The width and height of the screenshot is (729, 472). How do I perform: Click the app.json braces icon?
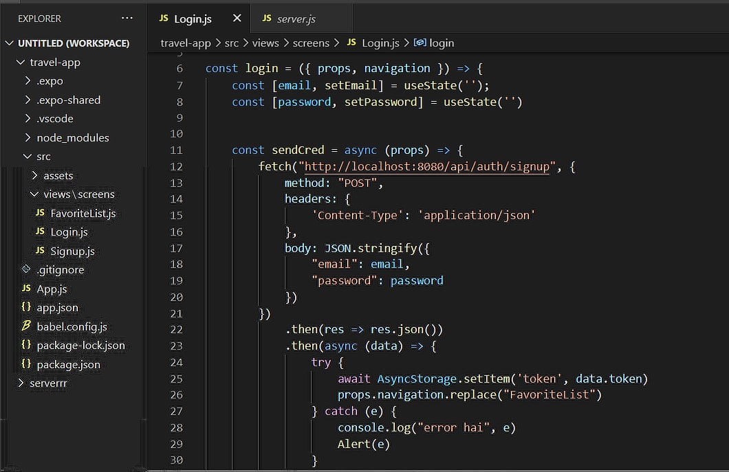[27, 307]
